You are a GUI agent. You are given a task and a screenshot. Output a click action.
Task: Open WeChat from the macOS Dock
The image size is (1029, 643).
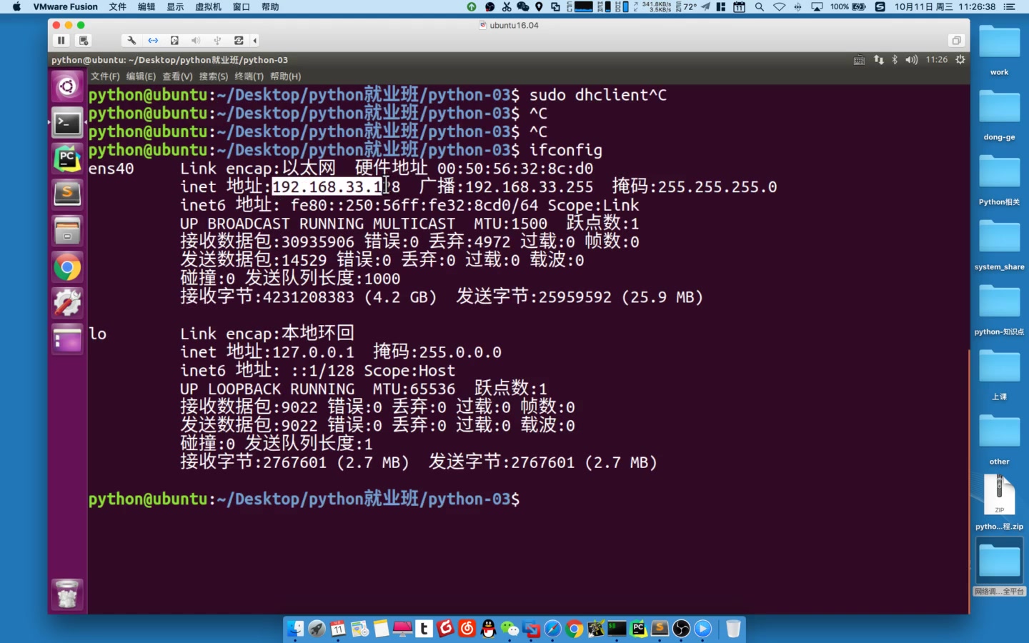click(x=509, y=628)
